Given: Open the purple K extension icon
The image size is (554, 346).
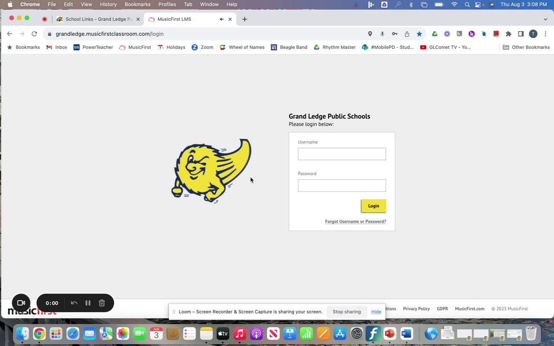Looking at the screenshot, I should (x=472, y=34).
